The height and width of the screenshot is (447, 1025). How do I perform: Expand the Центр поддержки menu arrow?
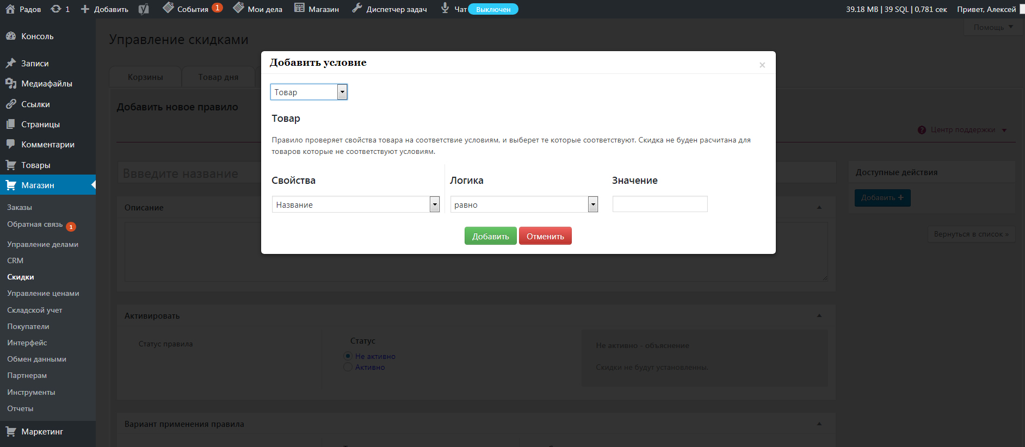coord(1004,131)
